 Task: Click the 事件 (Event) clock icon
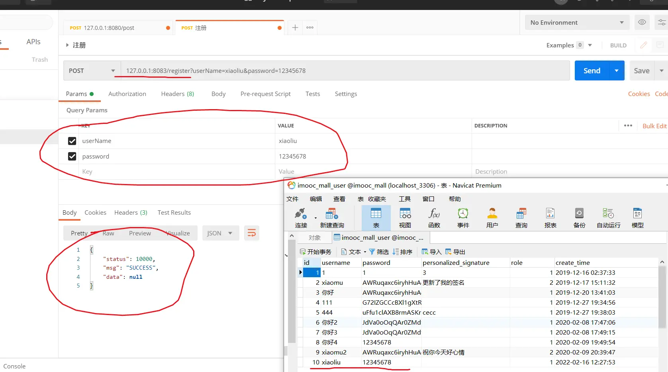coord(463,214)
